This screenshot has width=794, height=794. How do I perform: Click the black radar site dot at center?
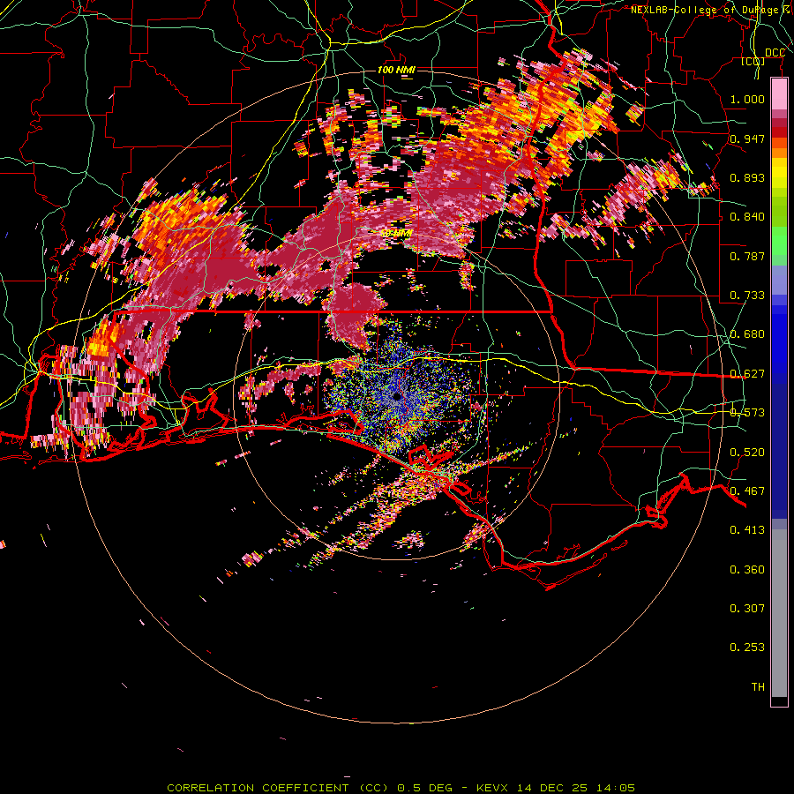396,397
